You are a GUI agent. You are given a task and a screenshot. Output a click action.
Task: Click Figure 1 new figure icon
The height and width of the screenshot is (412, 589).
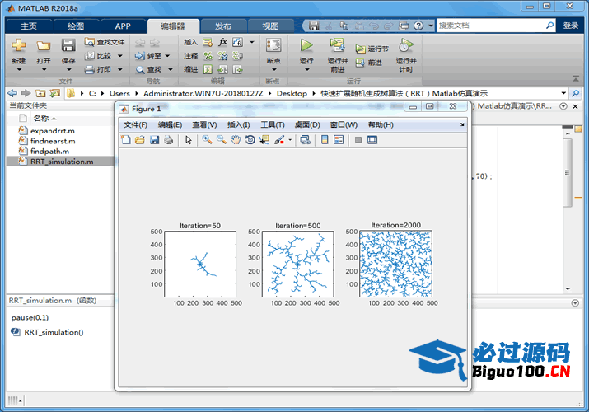point(126,140)
